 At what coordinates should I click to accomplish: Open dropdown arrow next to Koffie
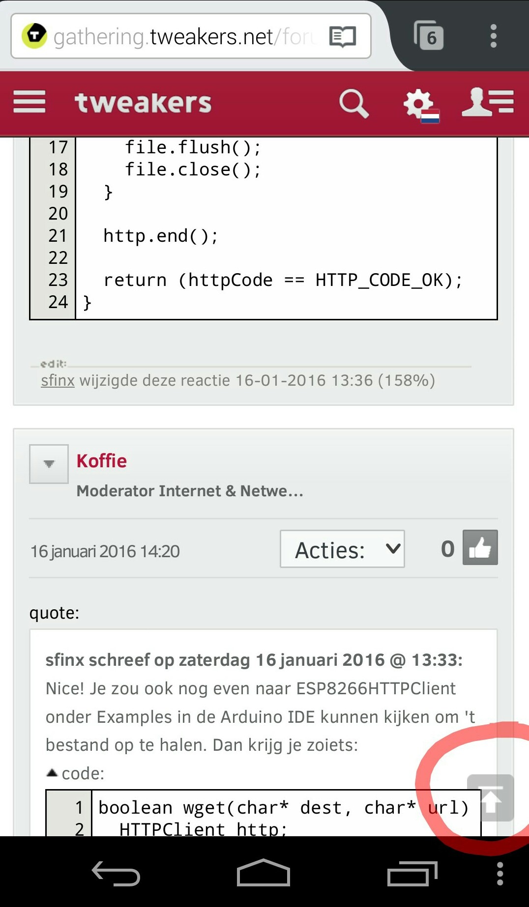point(49,464)
